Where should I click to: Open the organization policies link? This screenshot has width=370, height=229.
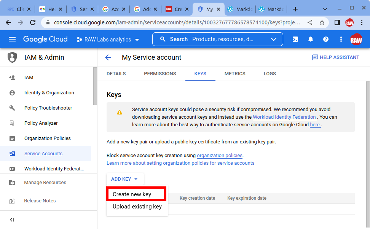220,156
